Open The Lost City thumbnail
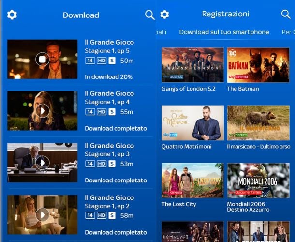 [x=193, y=181]
